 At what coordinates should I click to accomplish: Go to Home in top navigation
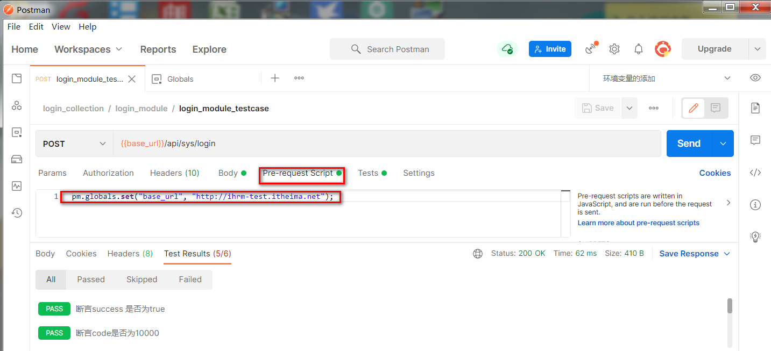[x=25, y=49]
